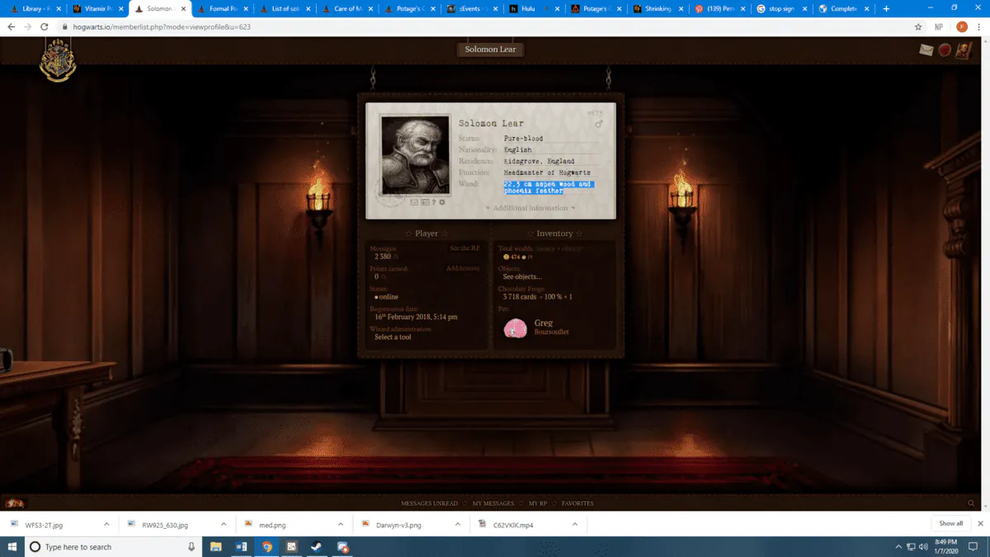Click the browser address bar
This screenshot has height=557, width=990.
point(487,26)
